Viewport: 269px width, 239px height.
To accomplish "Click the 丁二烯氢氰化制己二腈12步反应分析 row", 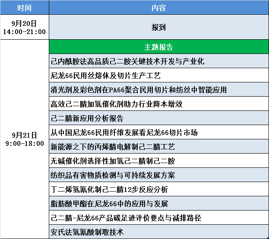I will (109, 189).
